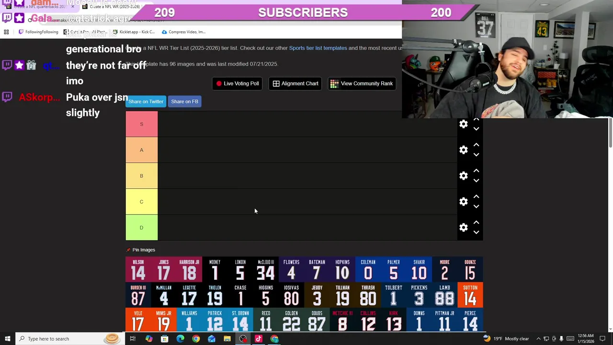The width and height of the screenshot is (613, 345).
Task: Select London 5 player card
Action: (240, 269)
